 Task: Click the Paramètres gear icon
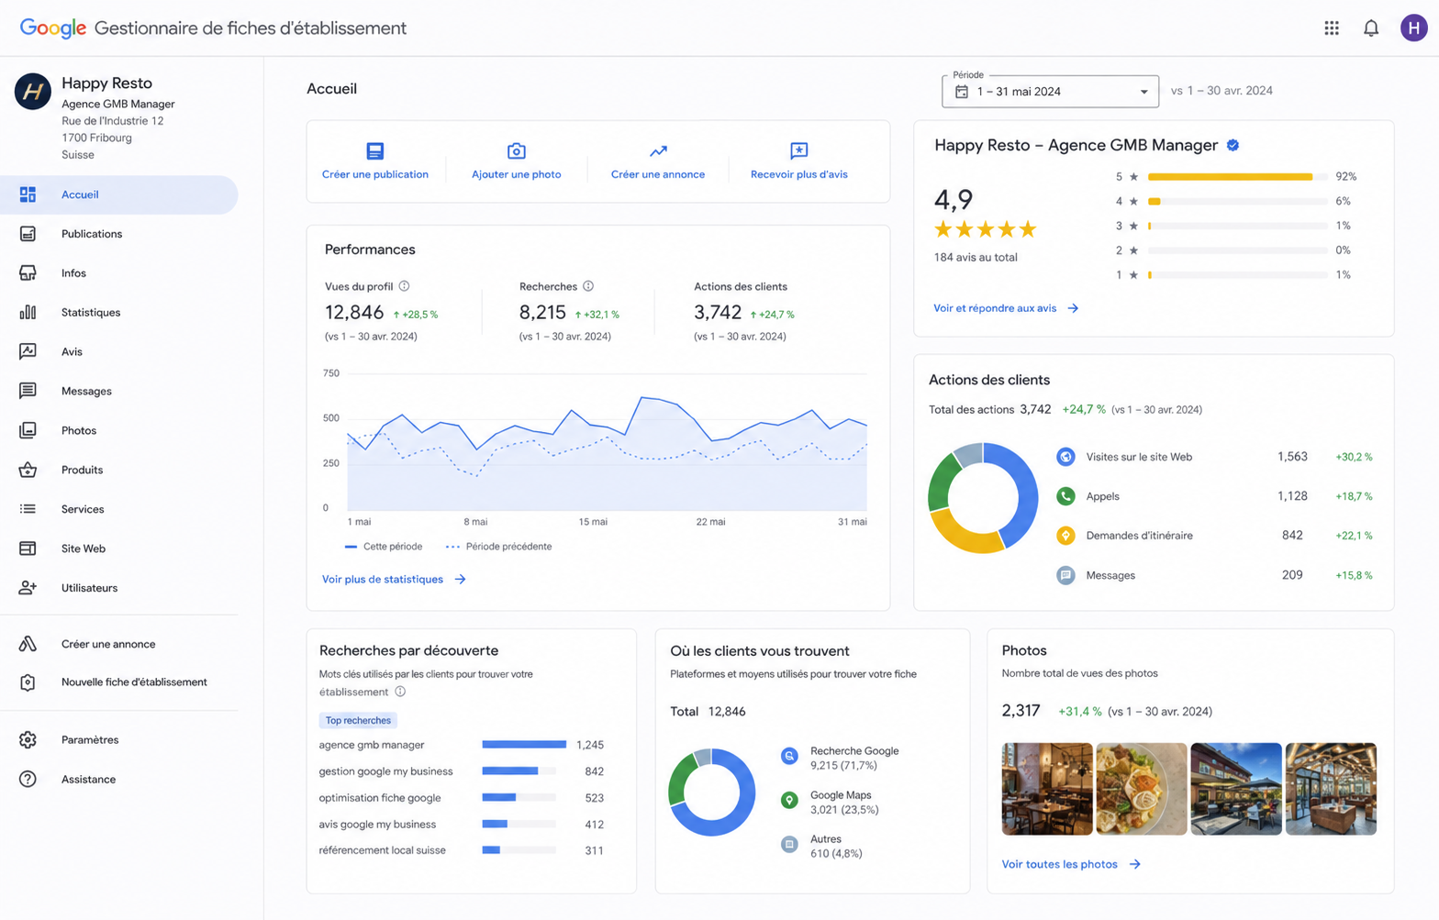[28, 739]
